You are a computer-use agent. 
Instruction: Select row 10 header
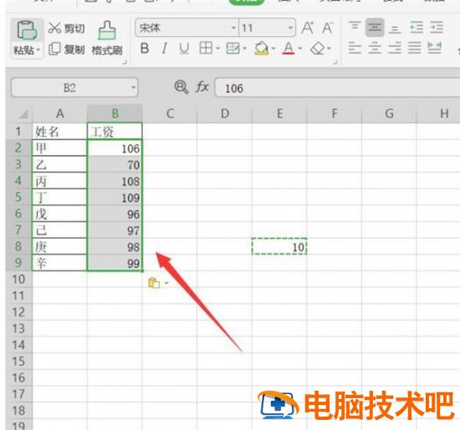point(18,279)
